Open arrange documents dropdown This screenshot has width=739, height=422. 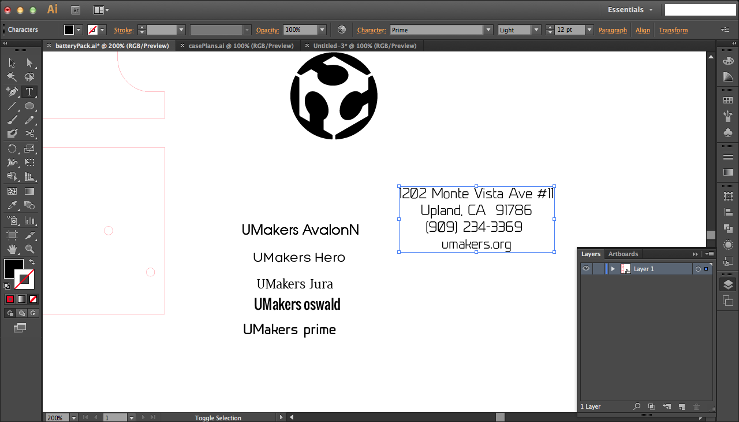click(101, 10)
